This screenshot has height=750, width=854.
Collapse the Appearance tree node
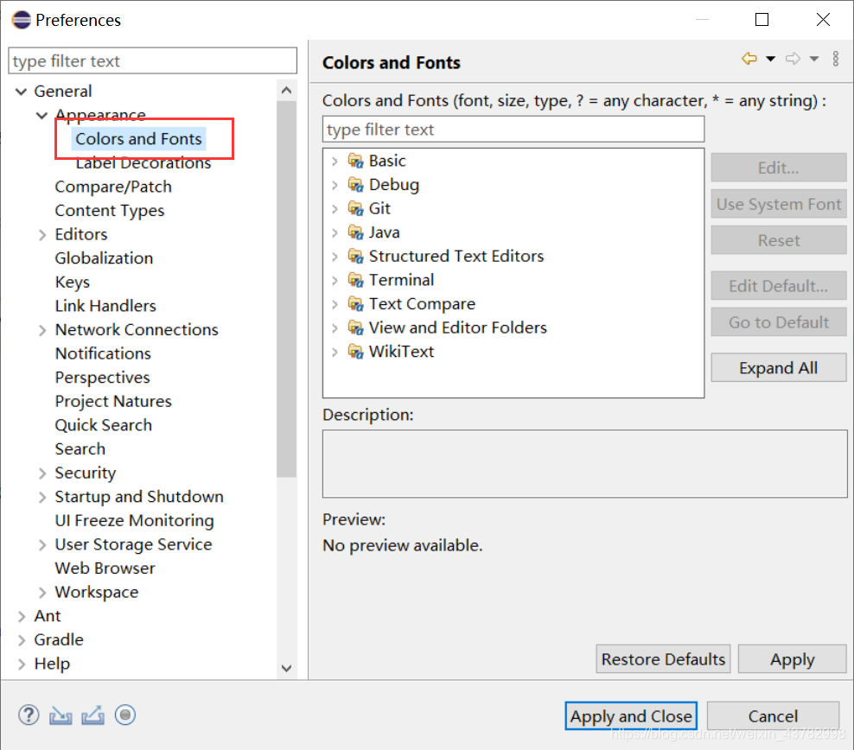(x=42, y=116)
